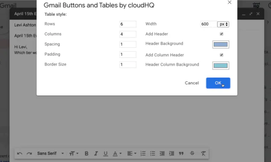Focus the Rows input field
271x162 pixels.
pyautogui.click(x=128, y=24)
